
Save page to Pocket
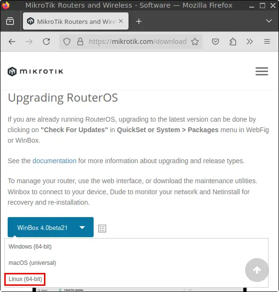pyautogui.click(x=215, y=42)
